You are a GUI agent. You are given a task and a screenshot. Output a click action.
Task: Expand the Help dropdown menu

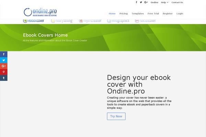coord(164,2)
